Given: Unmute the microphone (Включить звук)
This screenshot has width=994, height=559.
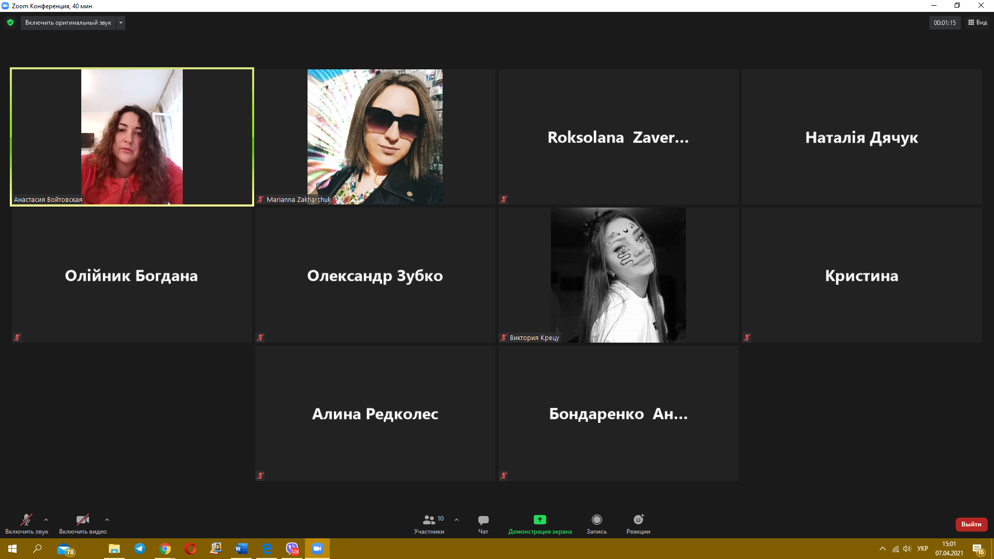Looking at the screenshot, I should pos(26,524).
